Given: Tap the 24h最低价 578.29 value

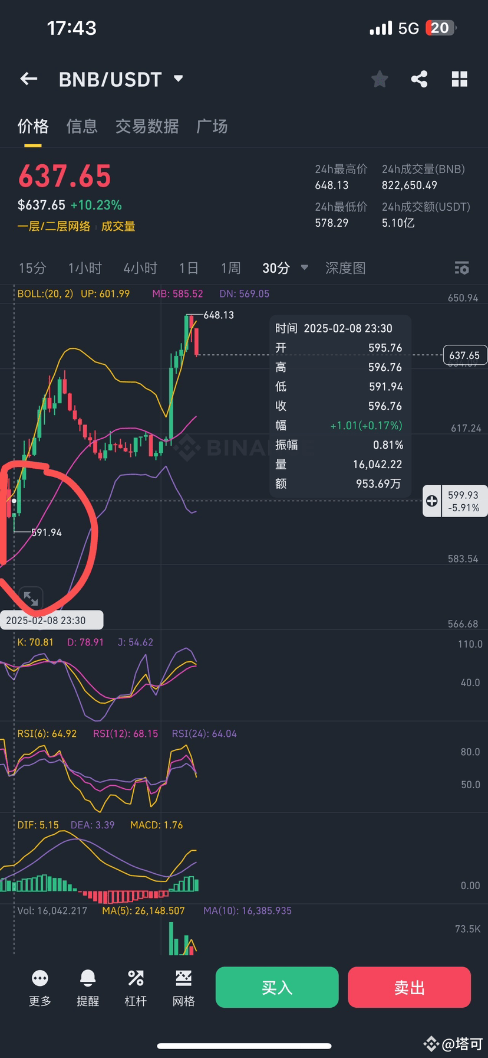Looking at the screenshot, I should (332, 223).
